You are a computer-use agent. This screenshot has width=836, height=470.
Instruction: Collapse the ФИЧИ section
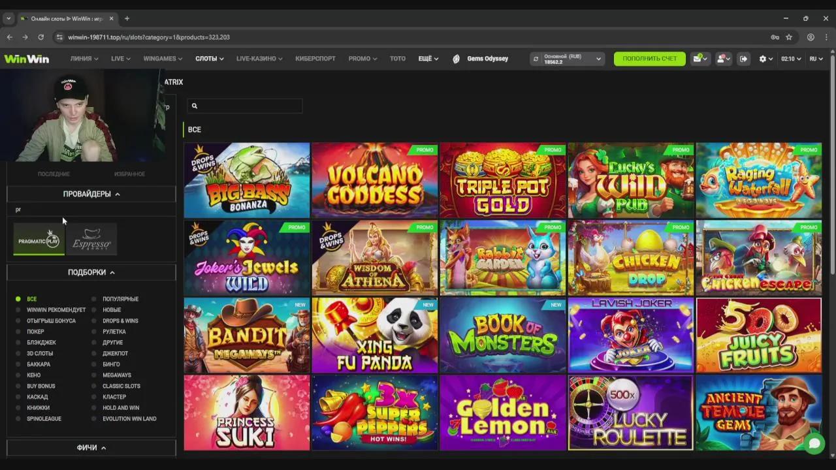click(91, 448)
